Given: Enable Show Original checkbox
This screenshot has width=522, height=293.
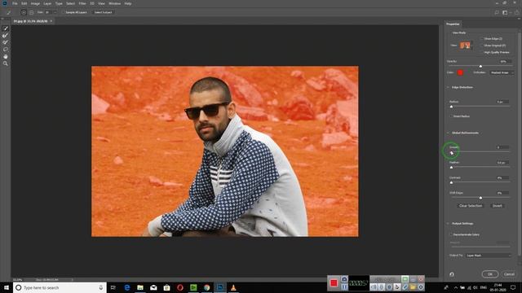Looking at the screenshot, I should point(482,46).
